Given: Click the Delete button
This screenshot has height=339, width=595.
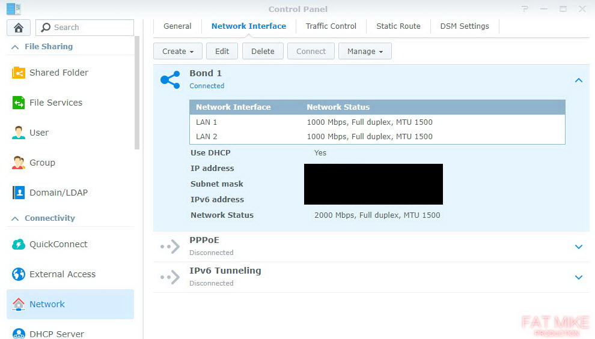Looking at the screenshot, I should 263,51.
